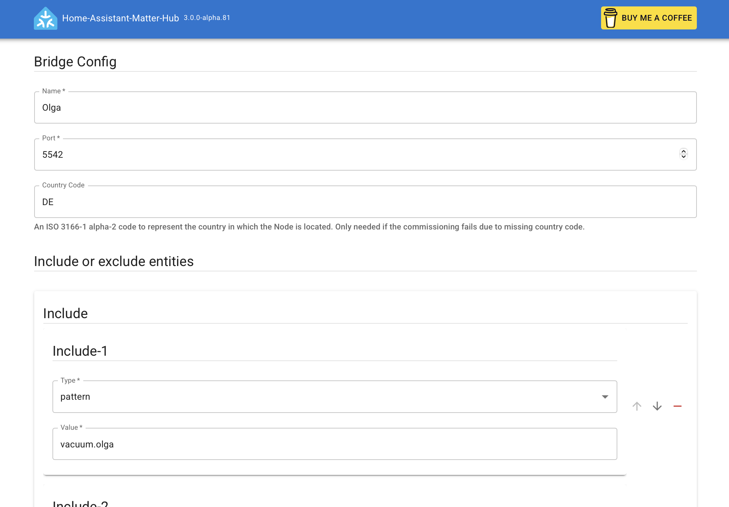Click the Include-1 section heading
This screenshot has height=507, width=729.
[80, 351]
